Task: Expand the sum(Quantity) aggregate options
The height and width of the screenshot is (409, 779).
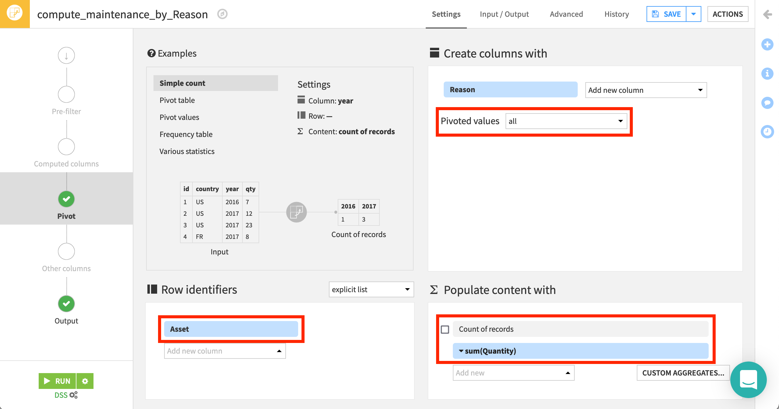Action: point(461,351)
